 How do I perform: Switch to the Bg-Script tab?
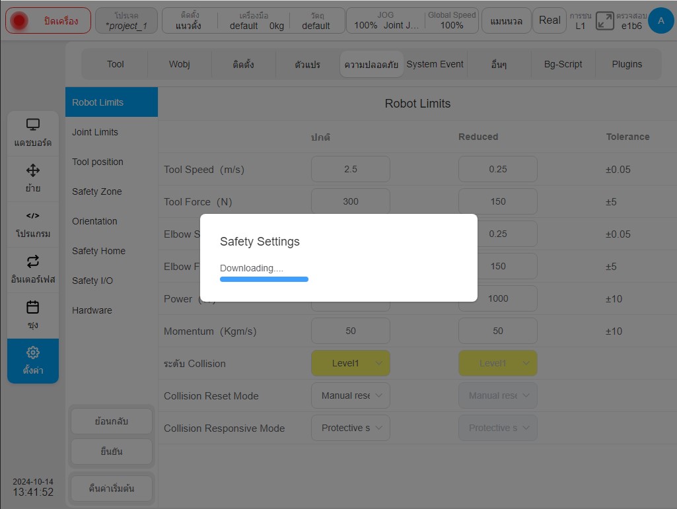(563, 64)
